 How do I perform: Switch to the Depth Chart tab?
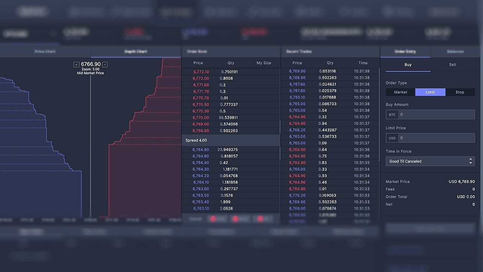click(x=136, y=52)
